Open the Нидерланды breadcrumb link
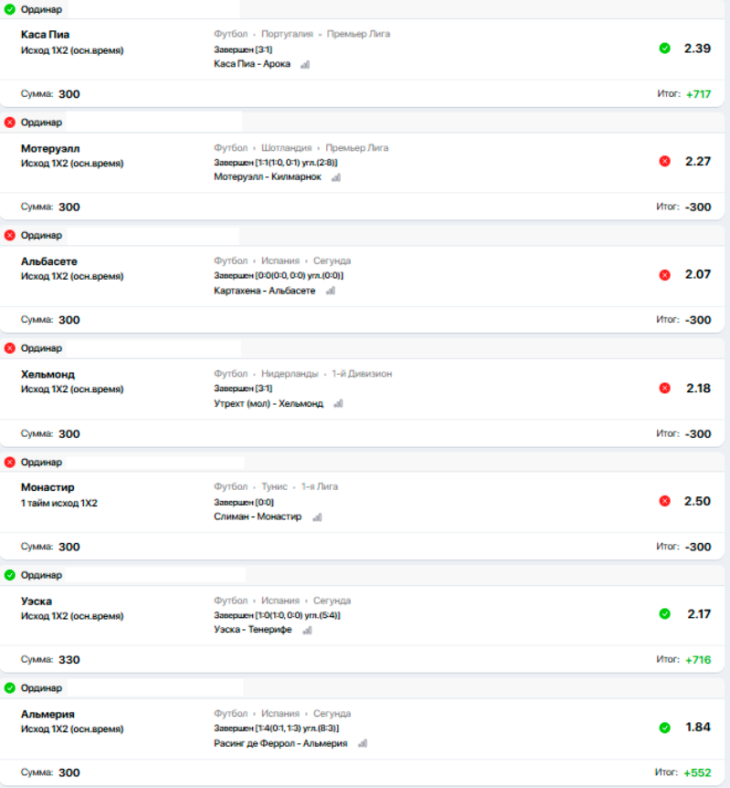This screenshot has width=730, height=788. point(290,374)
